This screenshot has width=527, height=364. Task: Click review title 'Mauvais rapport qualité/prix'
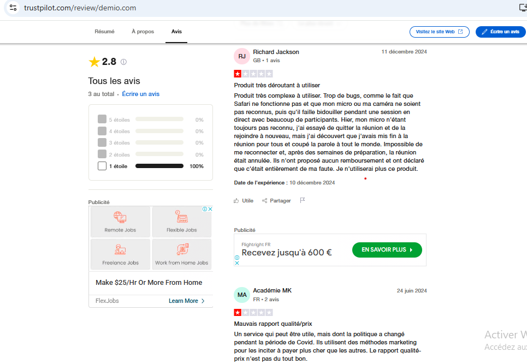pos(273,324)
